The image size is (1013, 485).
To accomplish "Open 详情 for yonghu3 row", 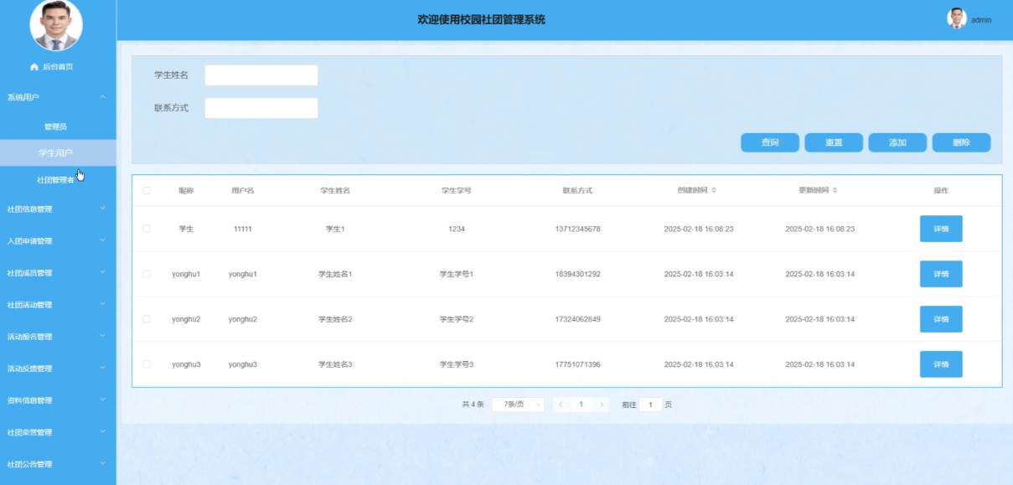I will pyautogui.click(x=941, y=364).
